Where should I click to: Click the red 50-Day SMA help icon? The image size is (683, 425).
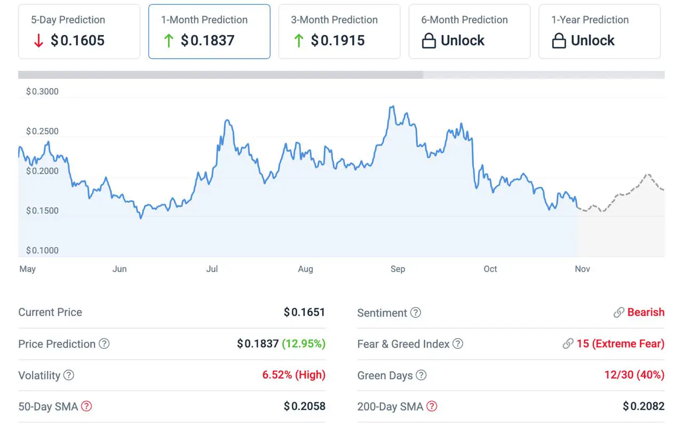click(86, 407)
